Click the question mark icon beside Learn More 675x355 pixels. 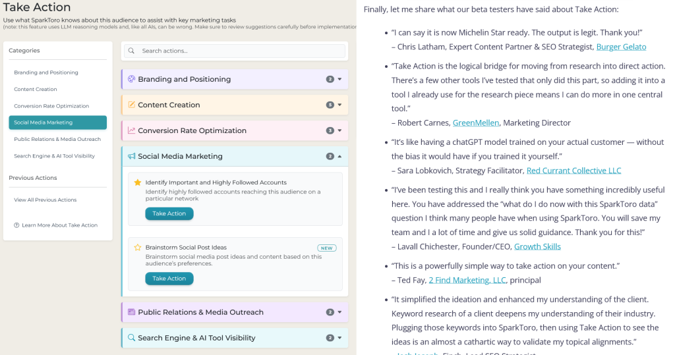(16, 225)
